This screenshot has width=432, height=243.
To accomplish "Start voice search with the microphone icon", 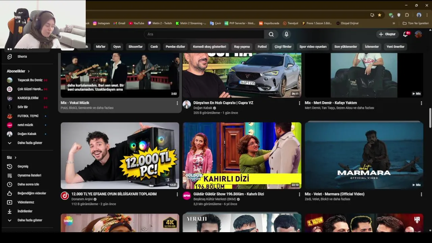I will pos(287,34).
